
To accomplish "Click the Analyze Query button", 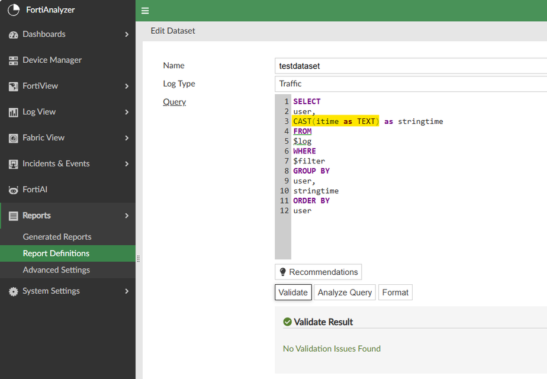I will (345, 293).
